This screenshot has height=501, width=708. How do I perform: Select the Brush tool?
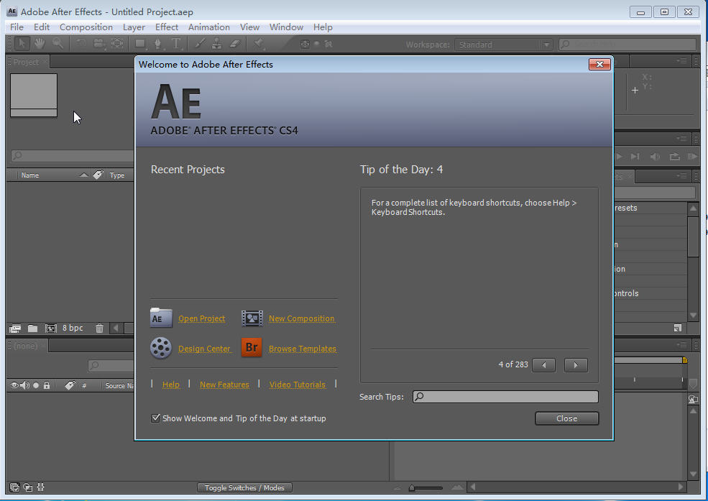(x=200, y=43)
